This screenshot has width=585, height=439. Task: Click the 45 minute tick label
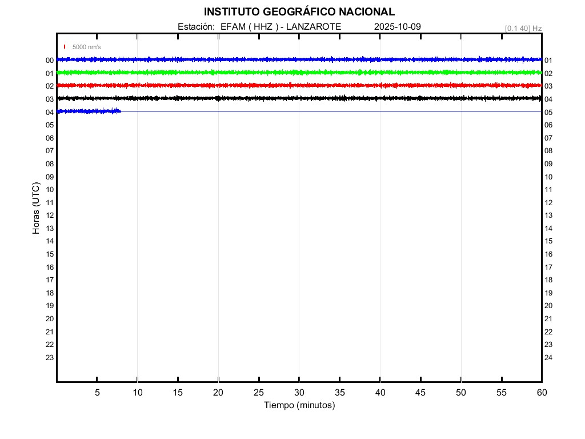click(420, 392)
